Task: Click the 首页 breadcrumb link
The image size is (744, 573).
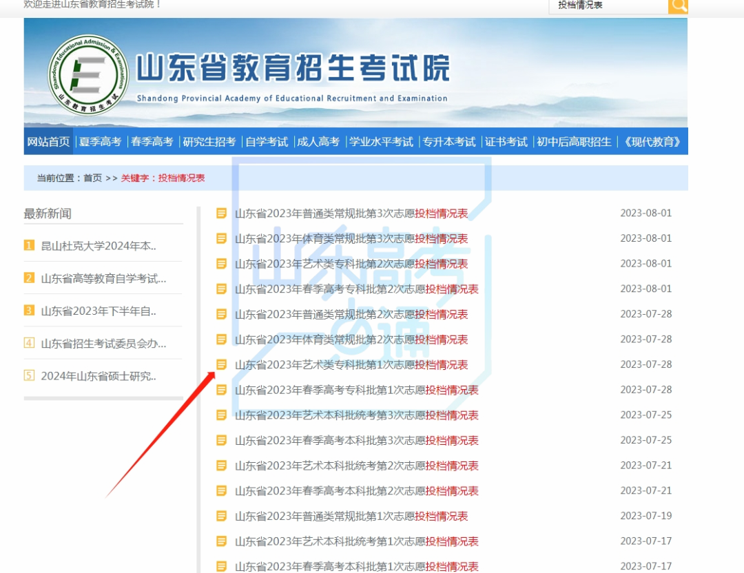Action: coord(92,178)
